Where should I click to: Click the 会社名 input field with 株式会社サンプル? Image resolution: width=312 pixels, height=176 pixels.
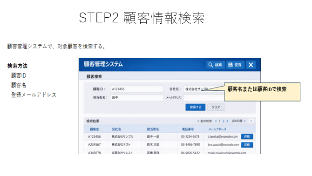click(x=204, y=89)
